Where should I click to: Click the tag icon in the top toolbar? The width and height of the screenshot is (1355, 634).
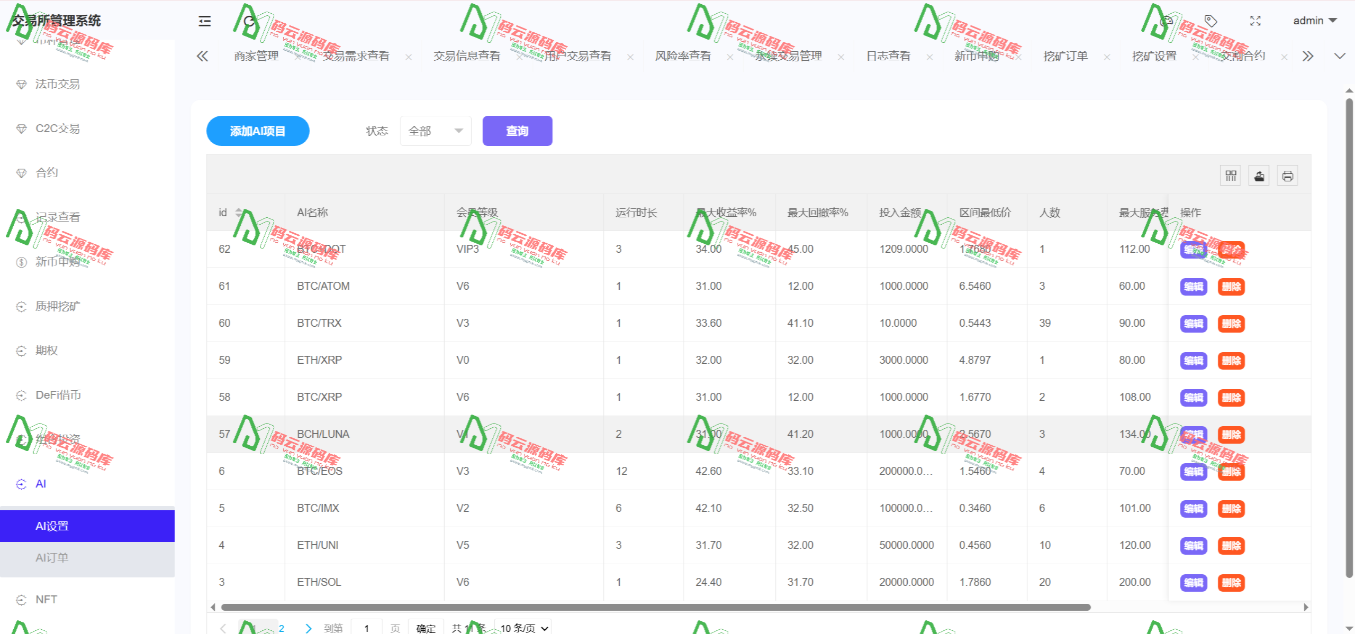click(1211, 21)
